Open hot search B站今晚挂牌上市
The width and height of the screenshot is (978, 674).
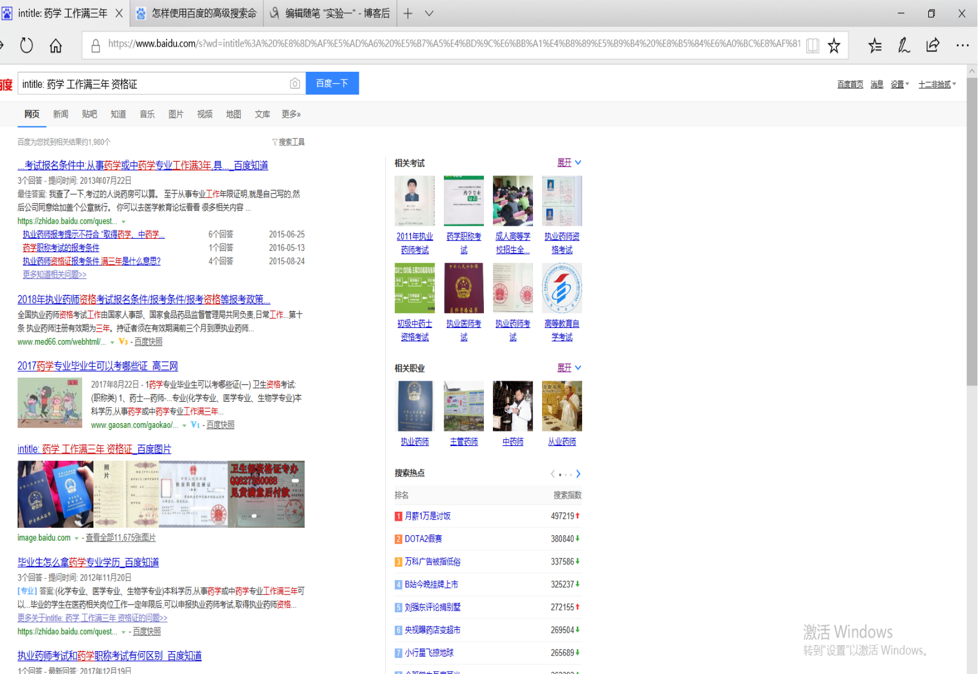[431, 584]
